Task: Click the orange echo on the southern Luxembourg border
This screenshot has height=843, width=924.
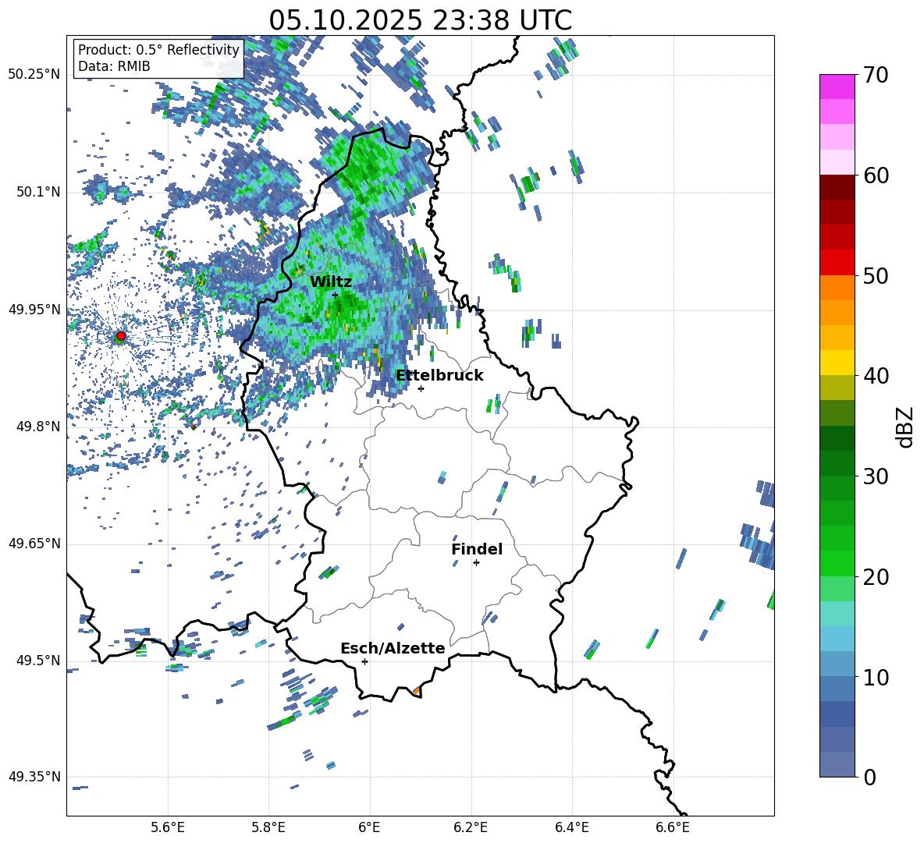Action: click(x=416, y=690)
